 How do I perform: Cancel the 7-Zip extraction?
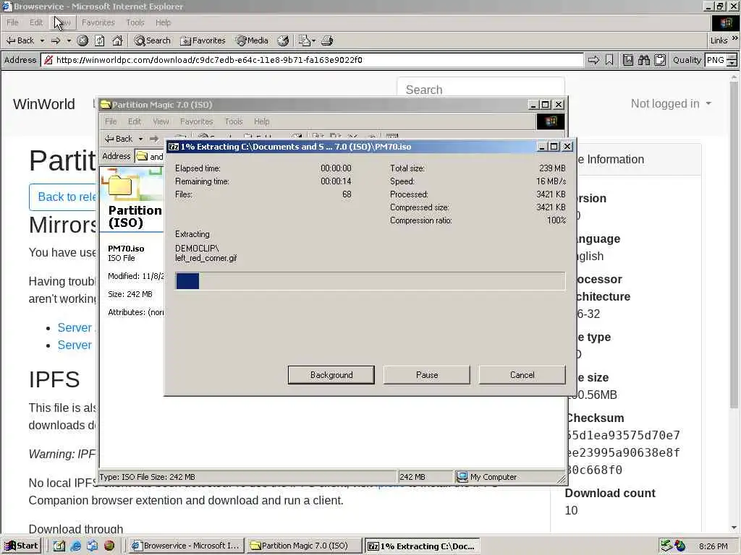pos(522,375)
